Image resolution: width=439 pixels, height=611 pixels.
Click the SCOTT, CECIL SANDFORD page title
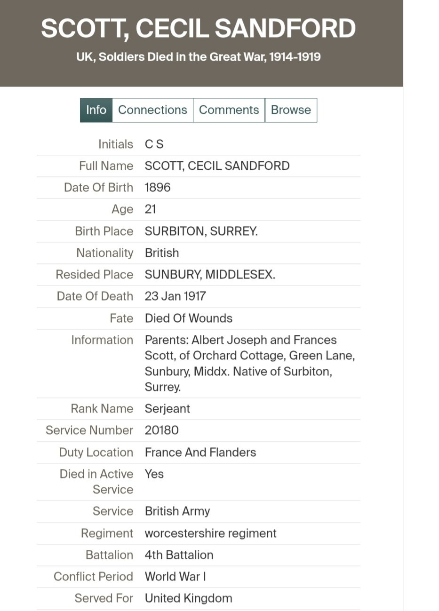198,28
